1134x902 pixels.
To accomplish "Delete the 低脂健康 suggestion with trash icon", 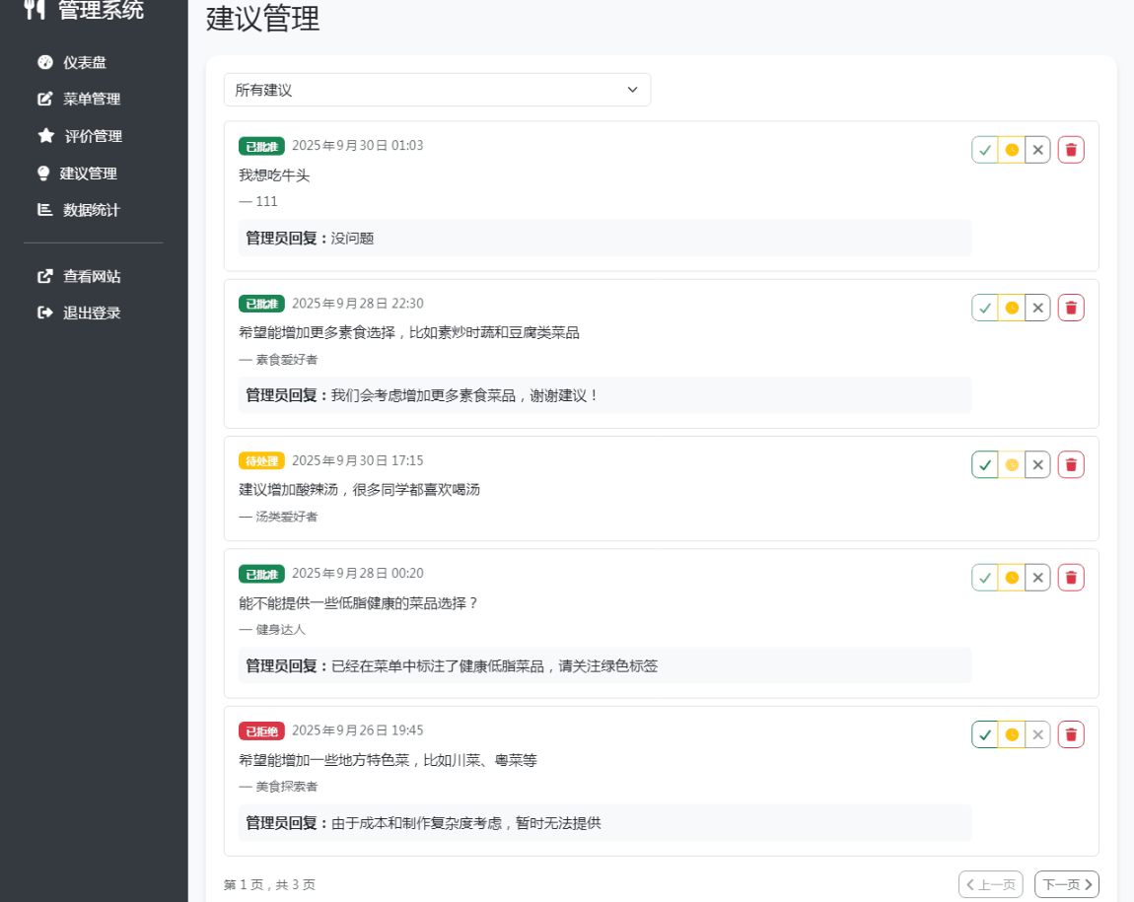I will (1071, 578).
